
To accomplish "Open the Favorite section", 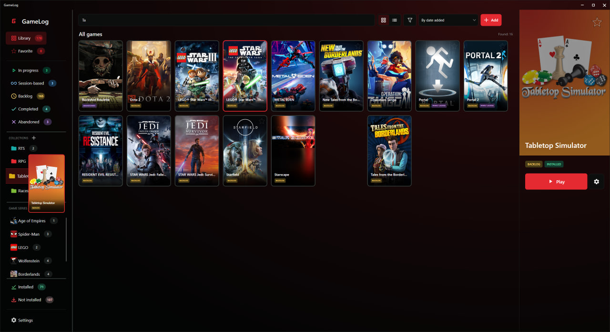I will click(x=28, y=51).
